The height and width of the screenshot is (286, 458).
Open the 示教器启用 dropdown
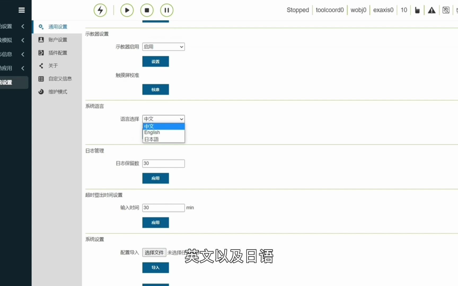tap(164, 47)
